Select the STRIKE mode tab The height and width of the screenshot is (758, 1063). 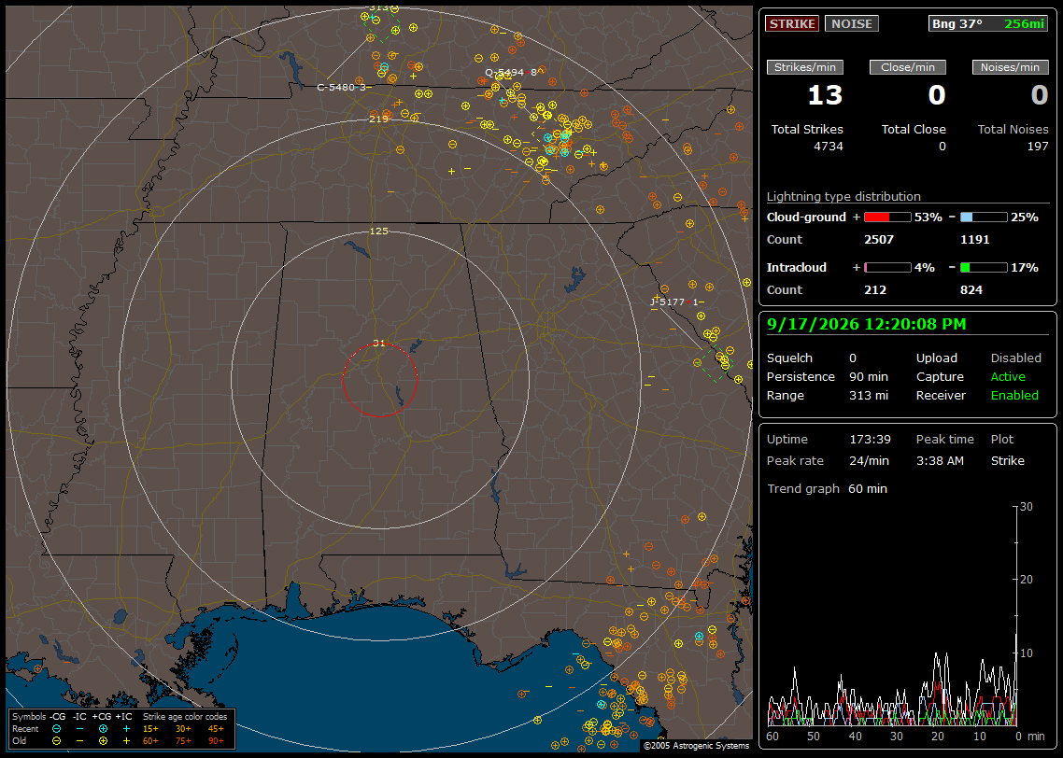[x=792, y=23]
